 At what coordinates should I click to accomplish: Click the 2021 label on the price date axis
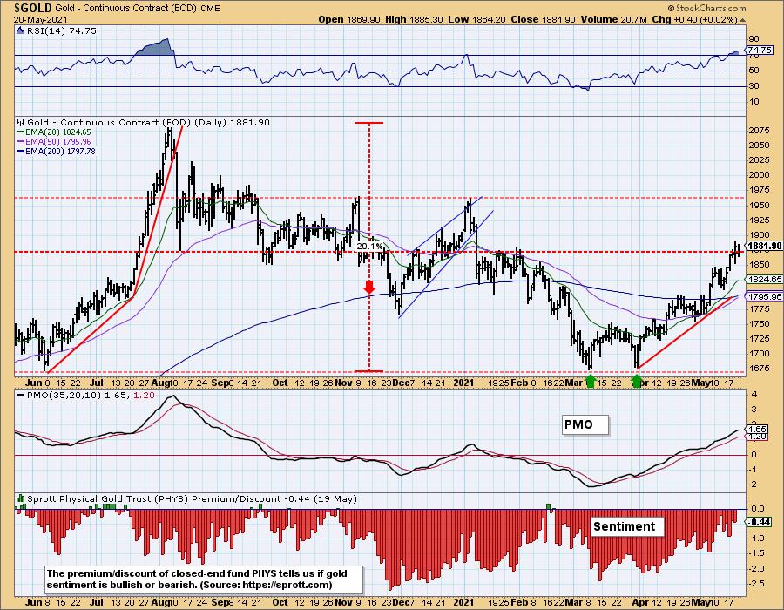pos(463,383)
